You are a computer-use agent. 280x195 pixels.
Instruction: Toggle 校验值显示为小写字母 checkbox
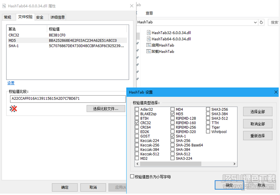[132, 176]
